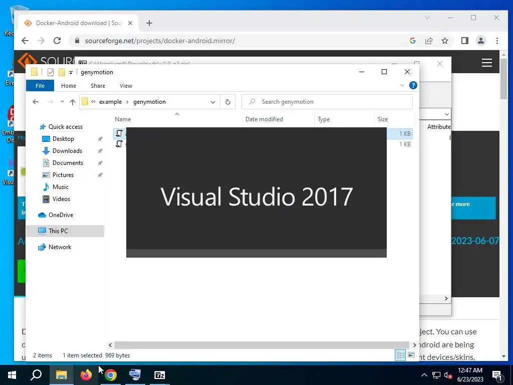This screenshot has width=513, height=385.
Task: Open the Share ribbon tab
Action: click(98, 86)
